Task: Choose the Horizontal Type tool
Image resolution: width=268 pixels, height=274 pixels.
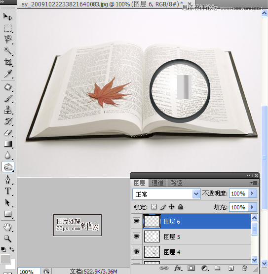Action: (8, 191)
